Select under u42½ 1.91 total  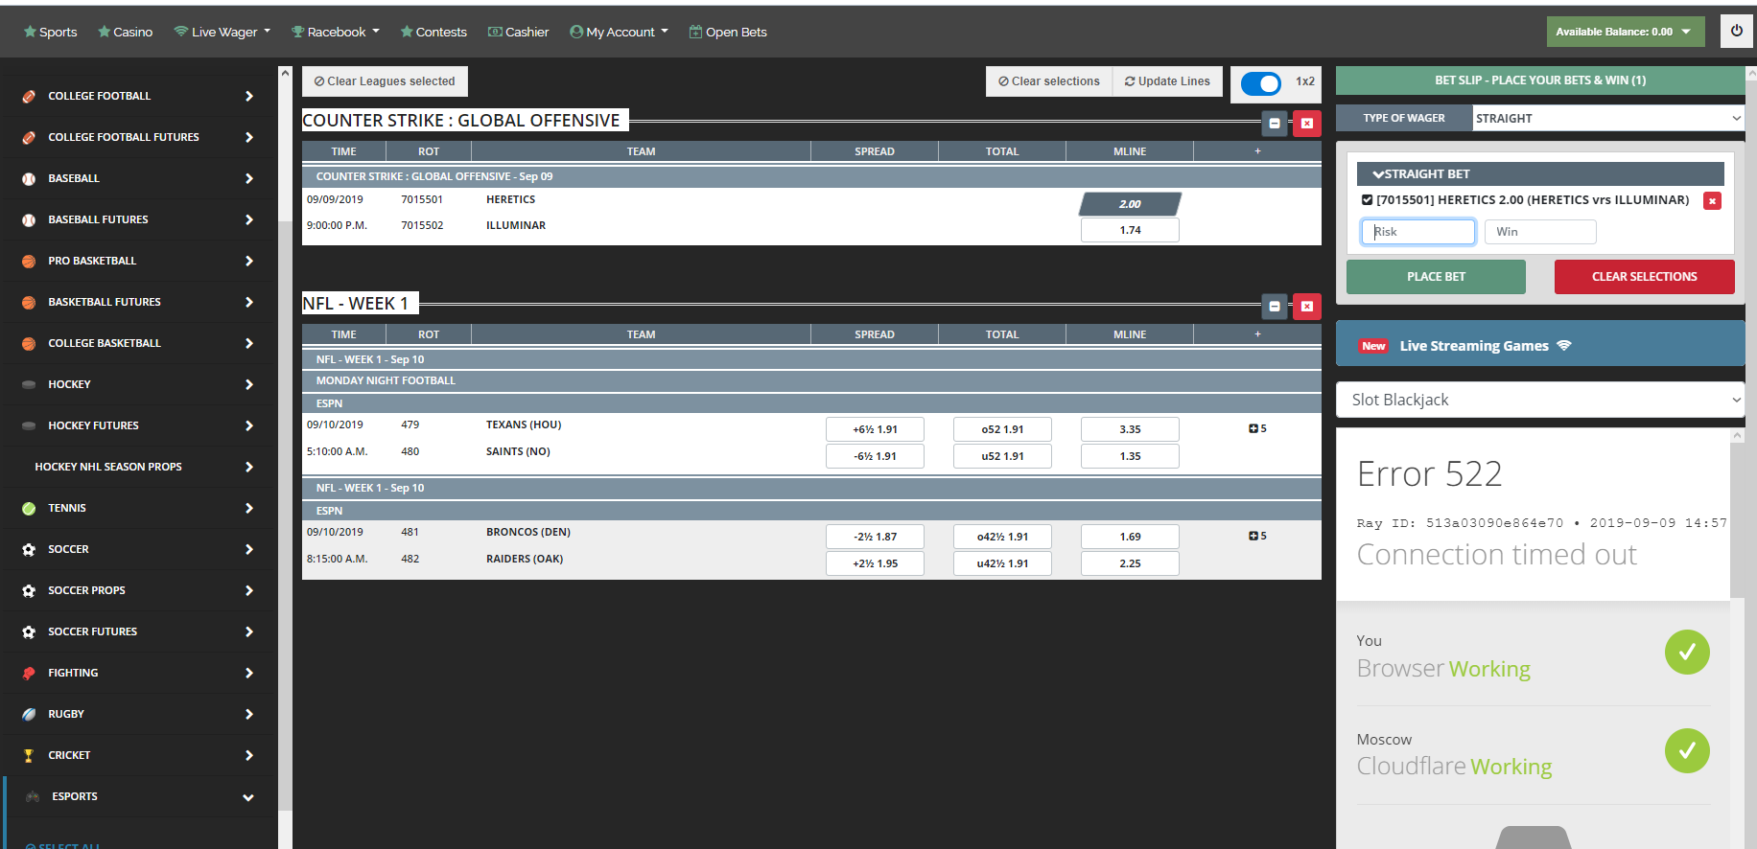1002,563
